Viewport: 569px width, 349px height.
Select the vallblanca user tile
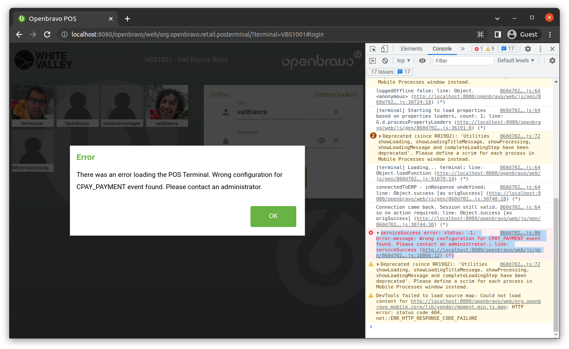click(167, 106)
